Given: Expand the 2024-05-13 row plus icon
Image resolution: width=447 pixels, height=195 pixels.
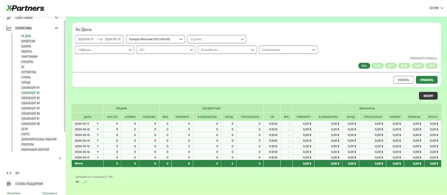Looking at the screenshot, I should coord(98,135).
